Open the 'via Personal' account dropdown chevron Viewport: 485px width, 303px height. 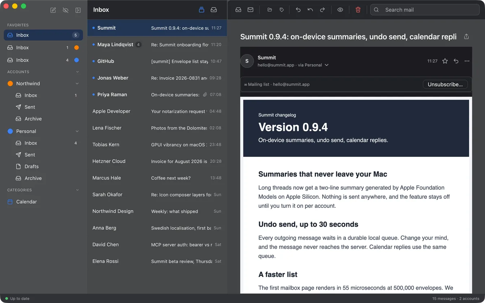pos(327,65)
